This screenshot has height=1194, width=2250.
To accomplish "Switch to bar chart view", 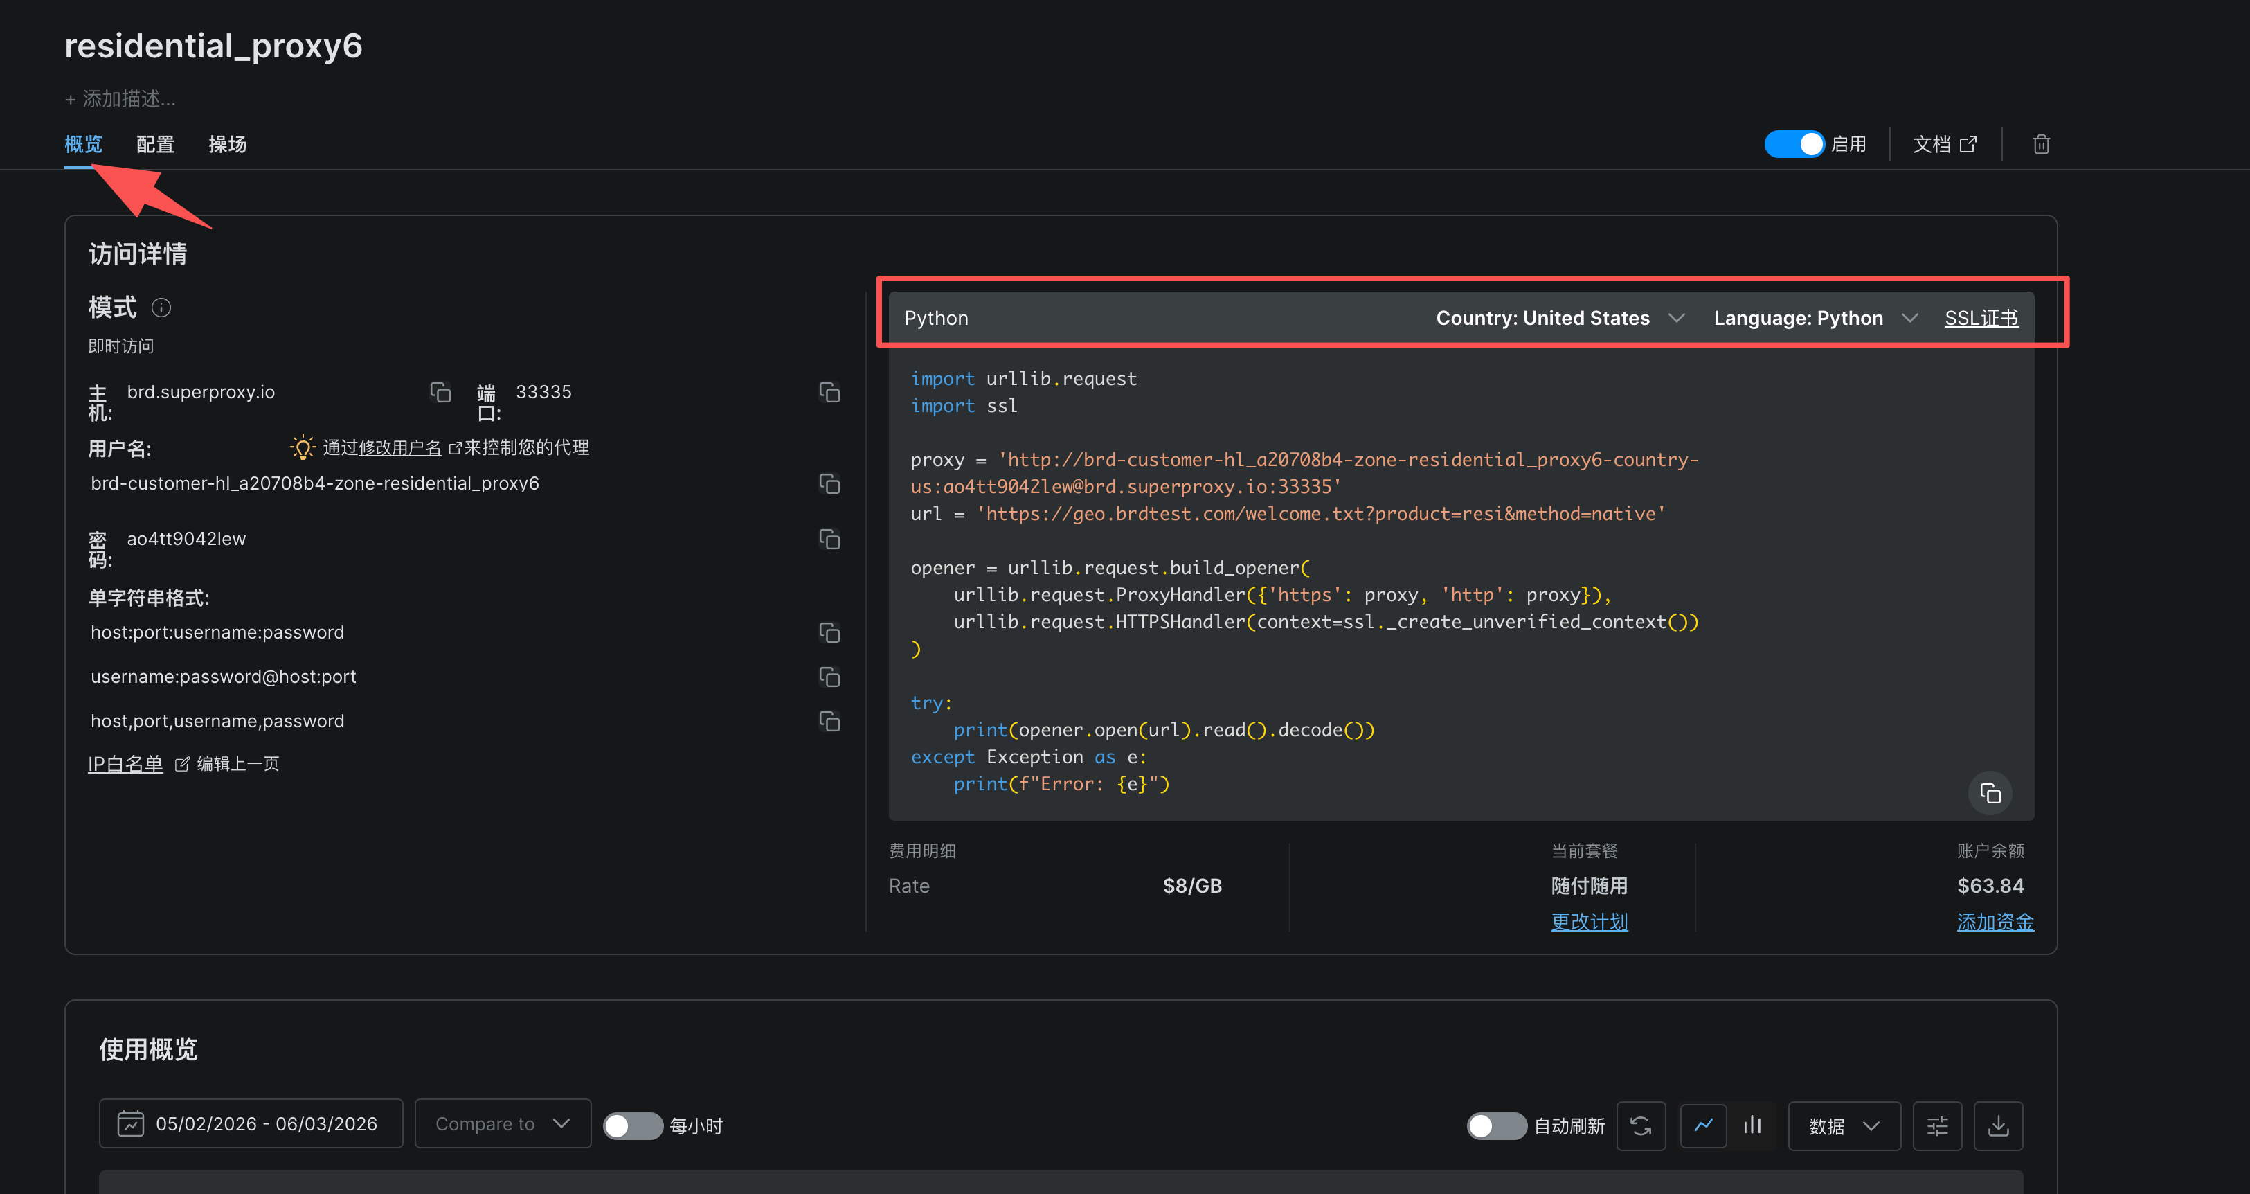I will tap(1752, 1126).
